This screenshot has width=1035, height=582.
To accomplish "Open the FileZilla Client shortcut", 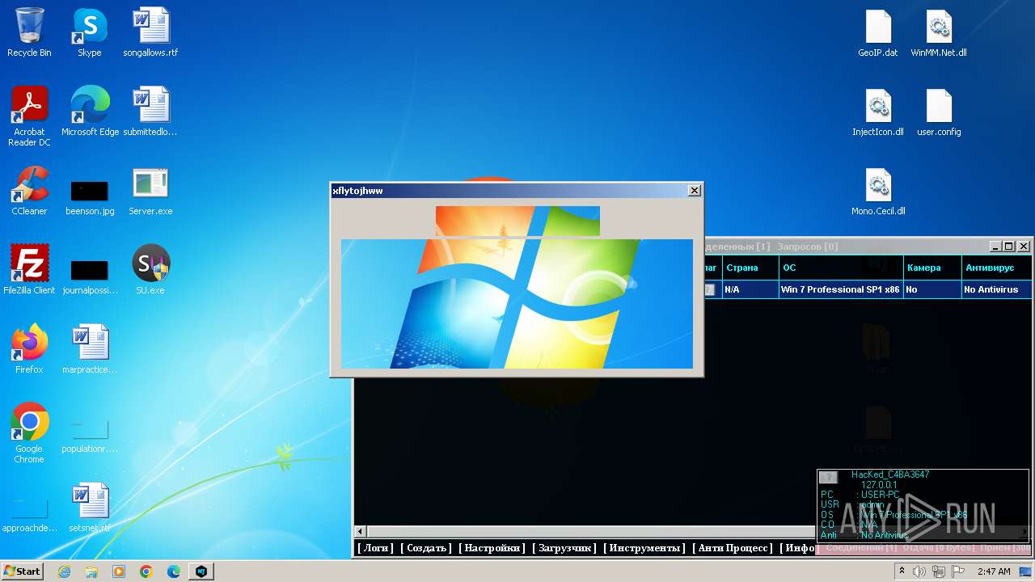I will coord(29,270).
